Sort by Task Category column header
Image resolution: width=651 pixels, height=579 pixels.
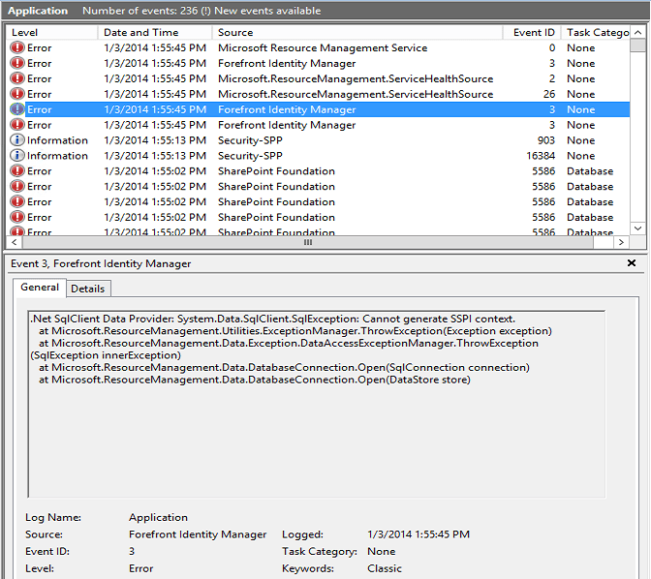(x=596, y=32)
